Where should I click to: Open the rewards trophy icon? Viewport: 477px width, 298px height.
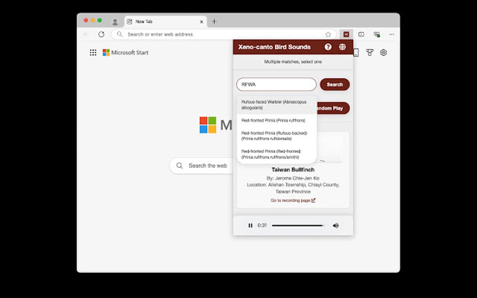pyautogui.click(x=369, y=53)
